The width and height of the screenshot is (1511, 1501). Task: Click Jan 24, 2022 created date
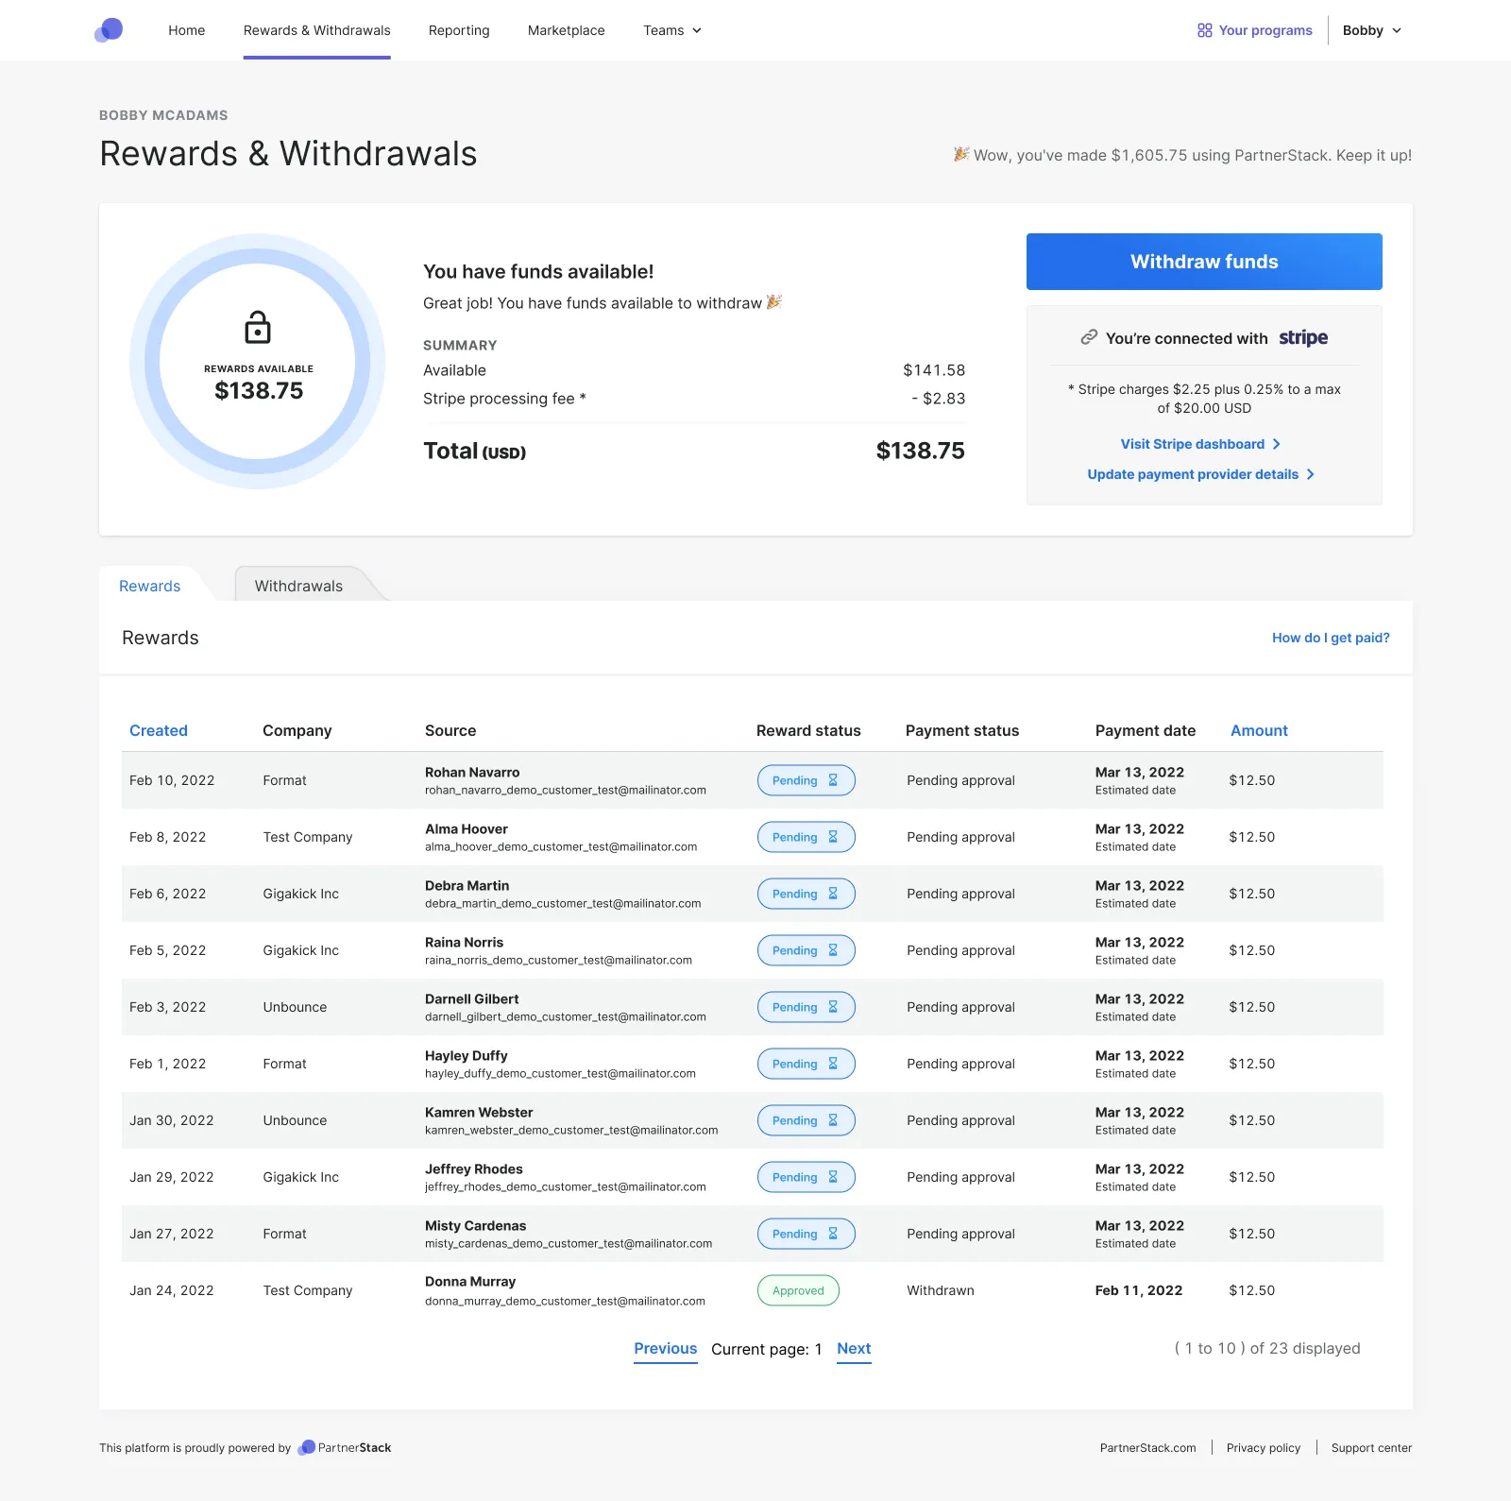click(x=172, y=1290)
